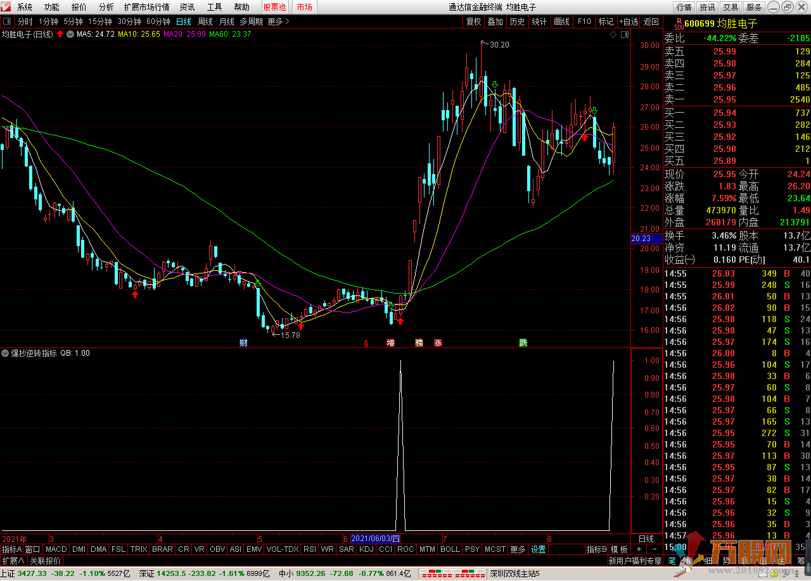Click the 服务 button in title bar
This screenshot has height=581, width=811.
coord(754,8)
